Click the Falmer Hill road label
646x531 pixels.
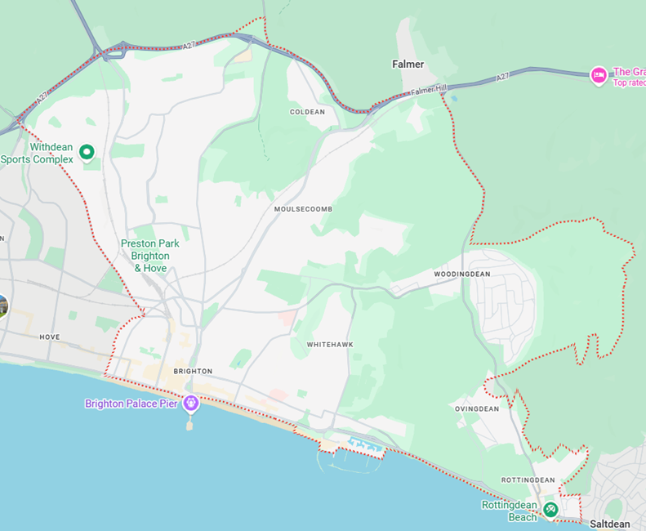(x=429, y=91)
